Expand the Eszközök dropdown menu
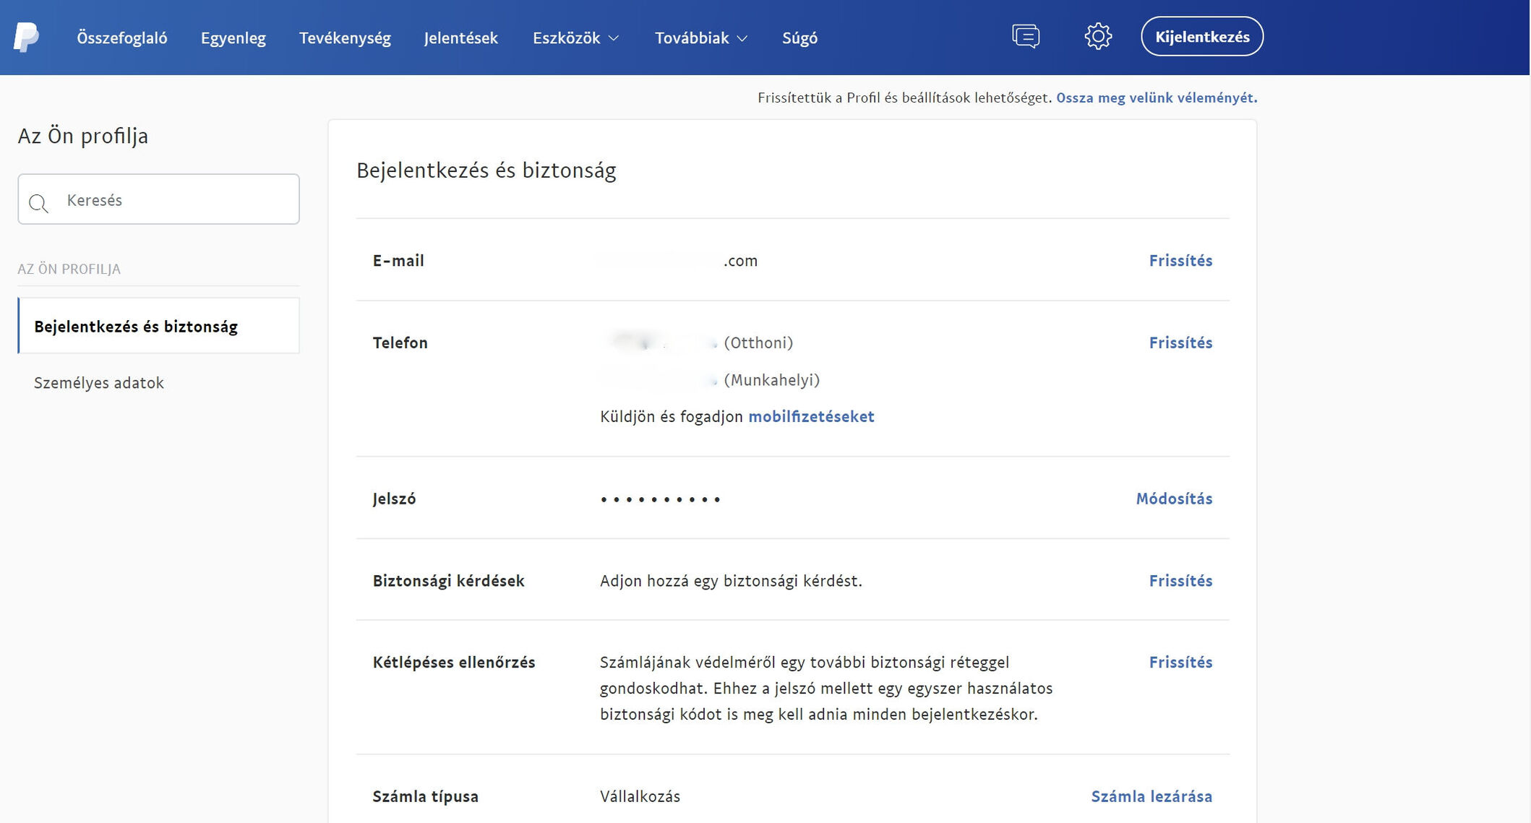 point(575,38)
